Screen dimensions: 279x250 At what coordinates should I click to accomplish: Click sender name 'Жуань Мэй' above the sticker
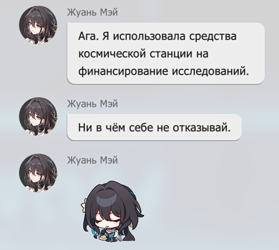click(93, 160)
